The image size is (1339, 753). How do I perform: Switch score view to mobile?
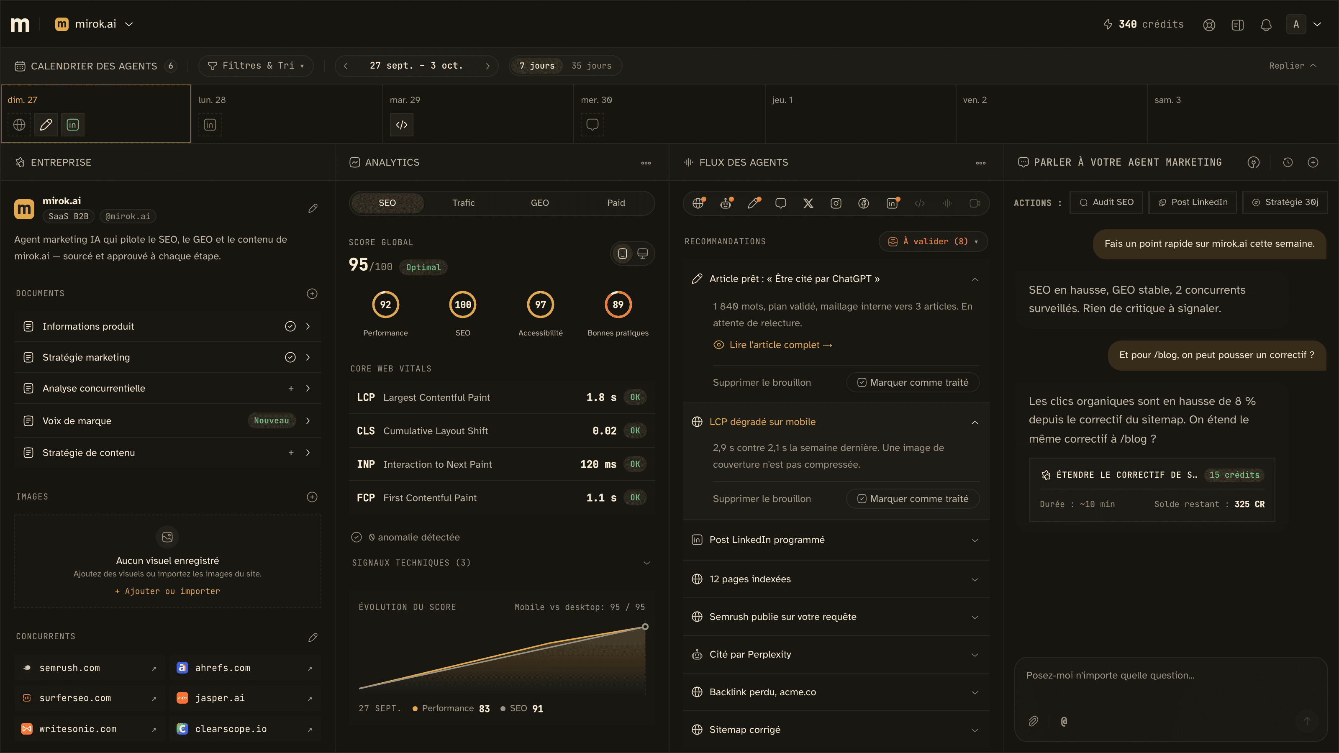622,254
